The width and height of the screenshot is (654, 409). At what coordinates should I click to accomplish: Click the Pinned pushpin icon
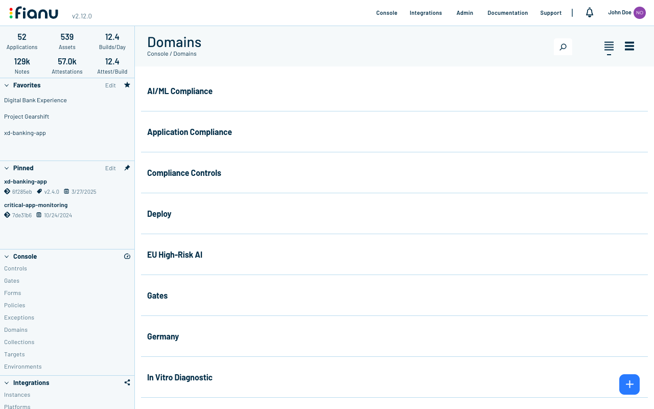(x=127, y=168)
